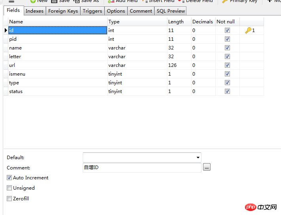Select the status field row
The image size is (281, 215).
coord(133,91)
